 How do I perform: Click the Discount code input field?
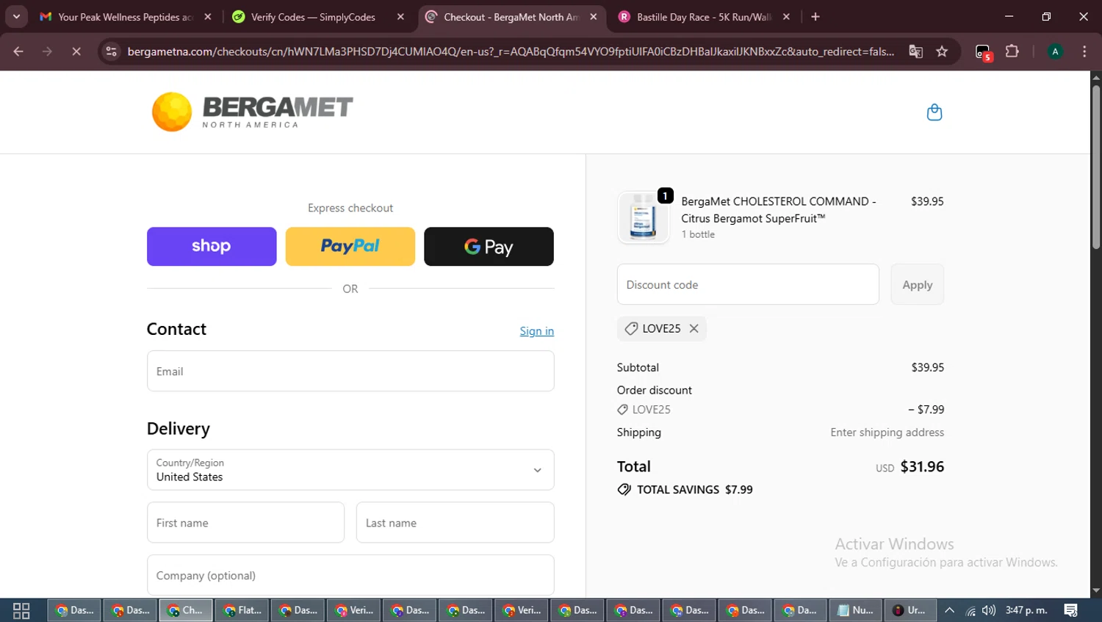[748, 285]
